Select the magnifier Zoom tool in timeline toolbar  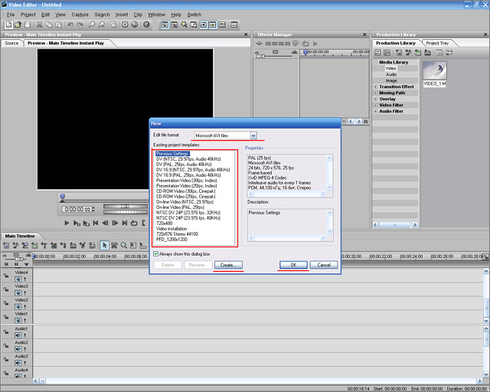coord(124,246)
